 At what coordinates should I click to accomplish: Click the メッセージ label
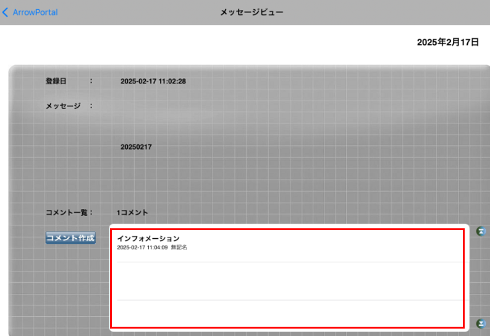click(x=63, y=106)
